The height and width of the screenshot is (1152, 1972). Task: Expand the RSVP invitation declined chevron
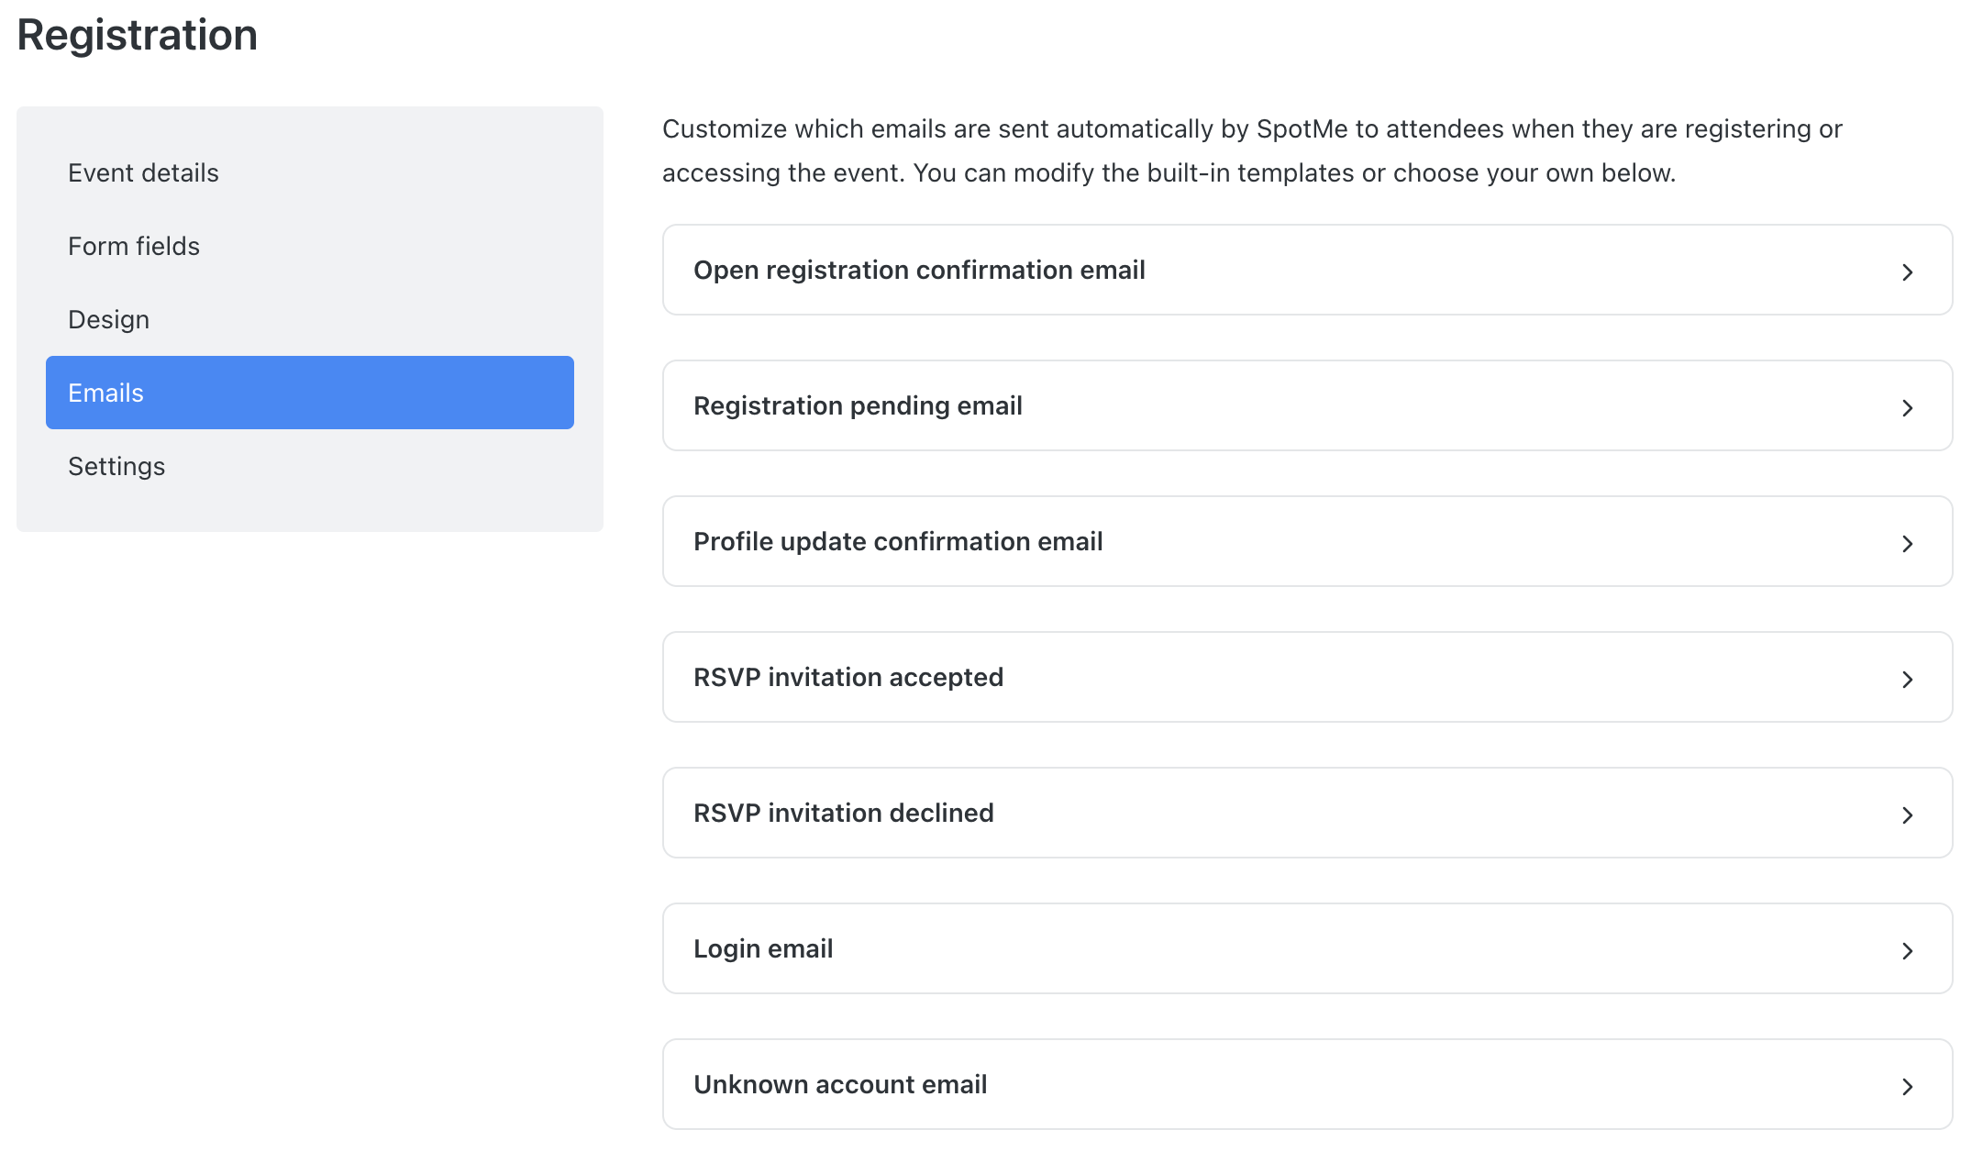pos(1909,814)
